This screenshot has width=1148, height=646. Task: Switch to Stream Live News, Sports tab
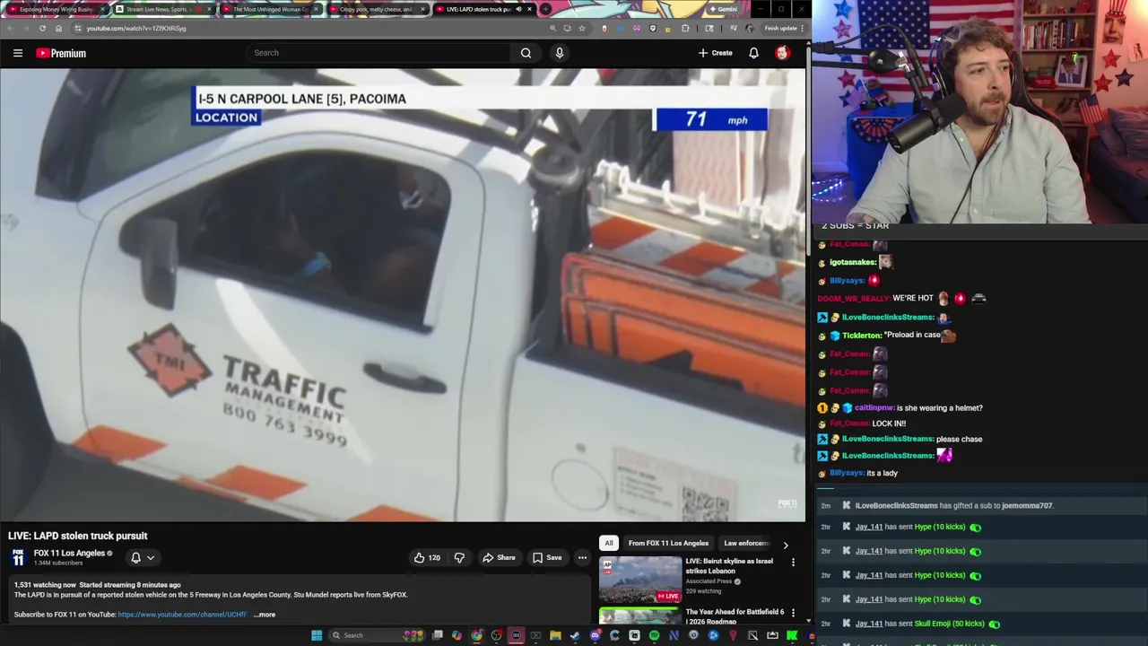(x=162, y=9)
